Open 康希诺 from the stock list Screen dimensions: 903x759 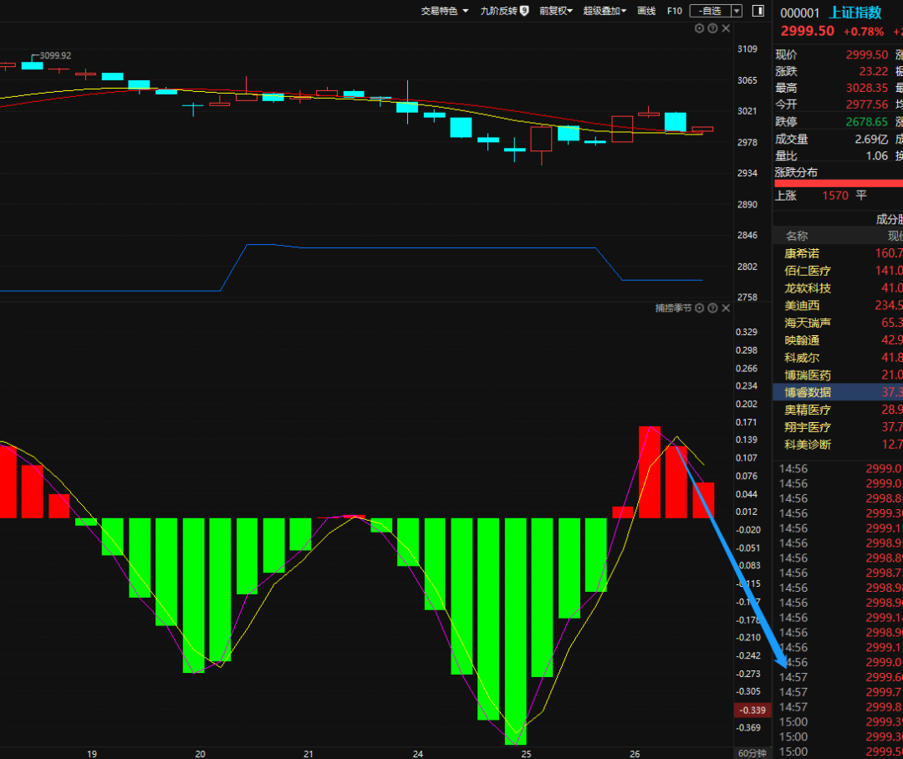point(802,253)
